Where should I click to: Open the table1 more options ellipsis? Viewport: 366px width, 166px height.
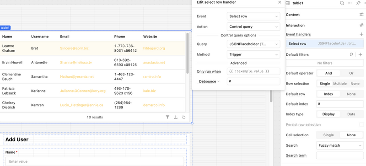(350, 3)
